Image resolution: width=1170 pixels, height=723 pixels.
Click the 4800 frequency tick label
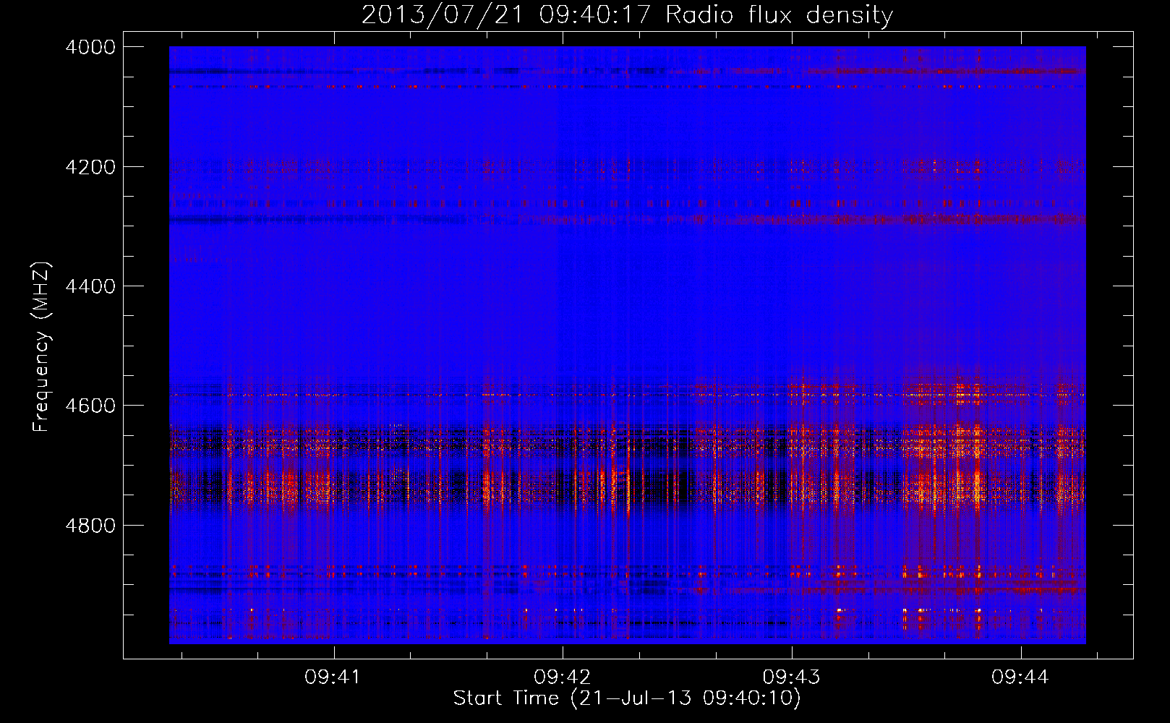(x=90, y=526)
